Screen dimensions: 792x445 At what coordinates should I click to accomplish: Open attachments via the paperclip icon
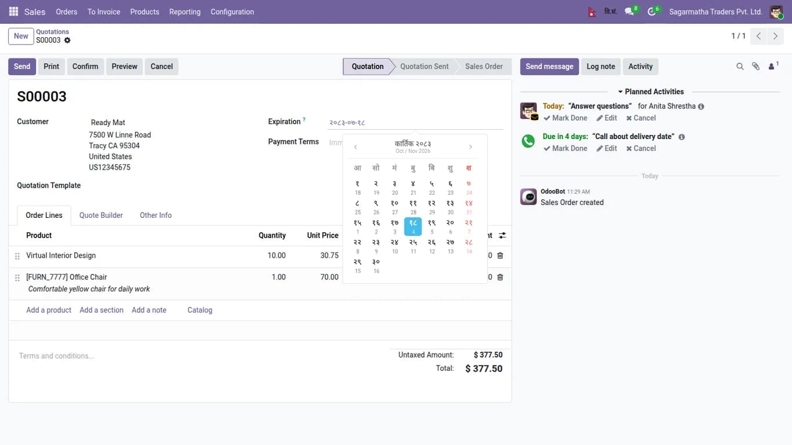point(755,67)
